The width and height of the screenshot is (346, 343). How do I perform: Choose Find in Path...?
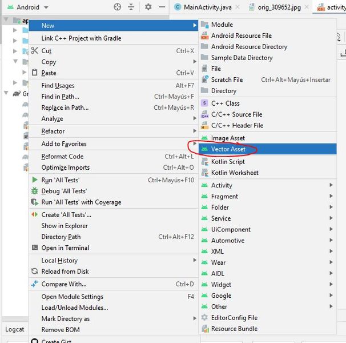coord(114,97)
